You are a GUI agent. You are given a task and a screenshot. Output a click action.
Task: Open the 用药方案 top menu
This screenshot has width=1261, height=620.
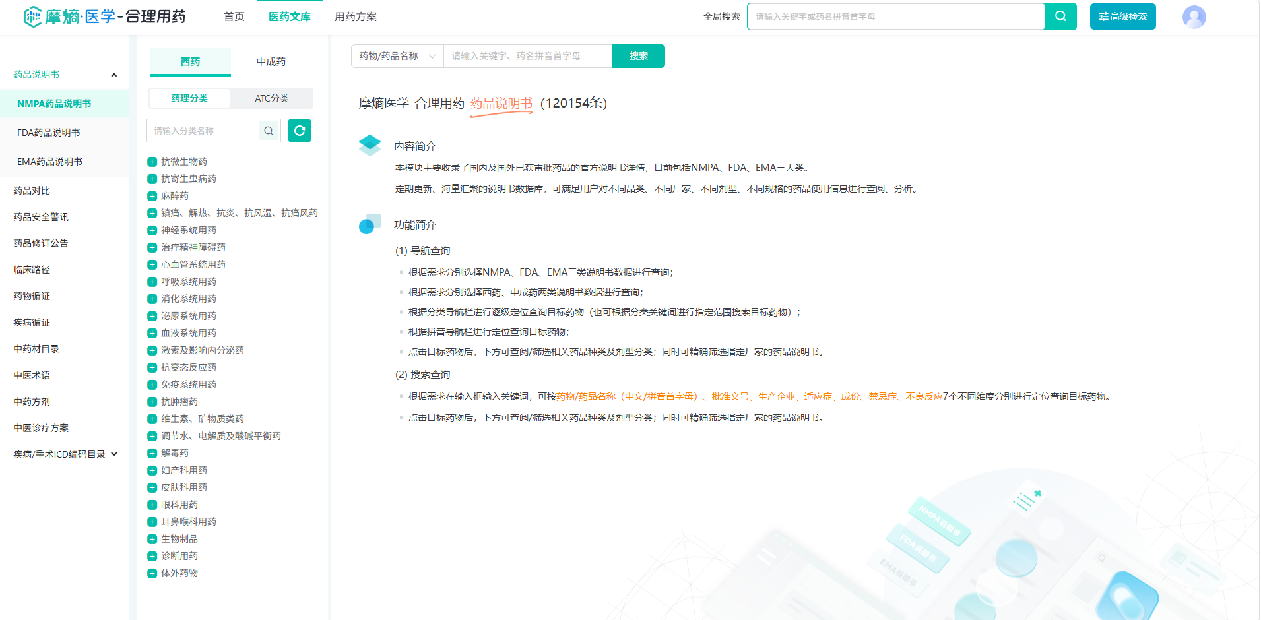355,16
